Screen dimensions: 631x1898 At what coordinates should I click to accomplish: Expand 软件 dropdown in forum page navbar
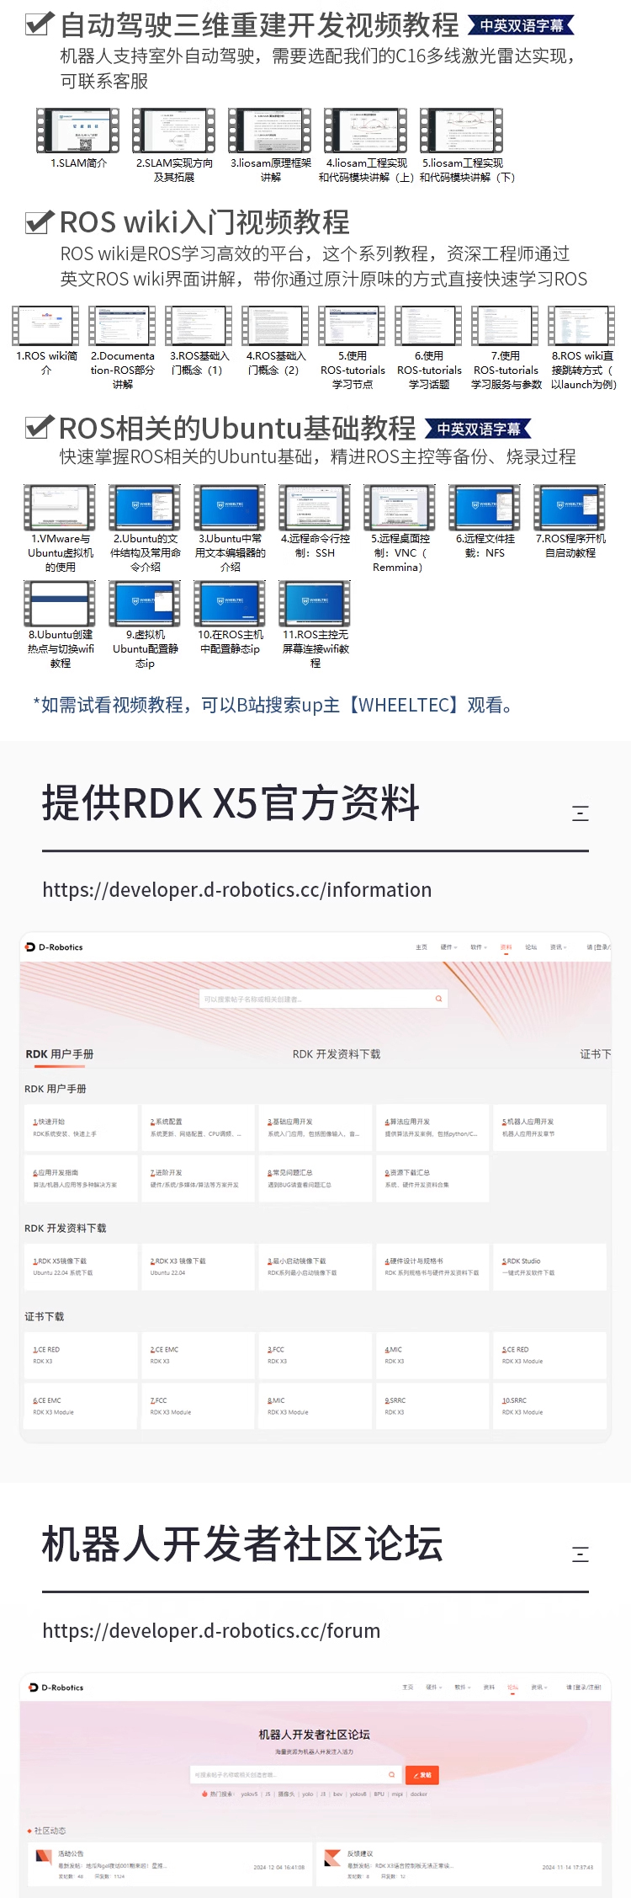pyautogui.click(x=463, y=1687)
